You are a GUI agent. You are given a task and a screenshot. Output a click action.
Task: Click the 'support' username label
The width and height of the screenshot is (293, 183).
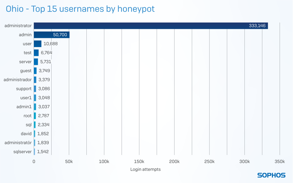click(24, 89)
